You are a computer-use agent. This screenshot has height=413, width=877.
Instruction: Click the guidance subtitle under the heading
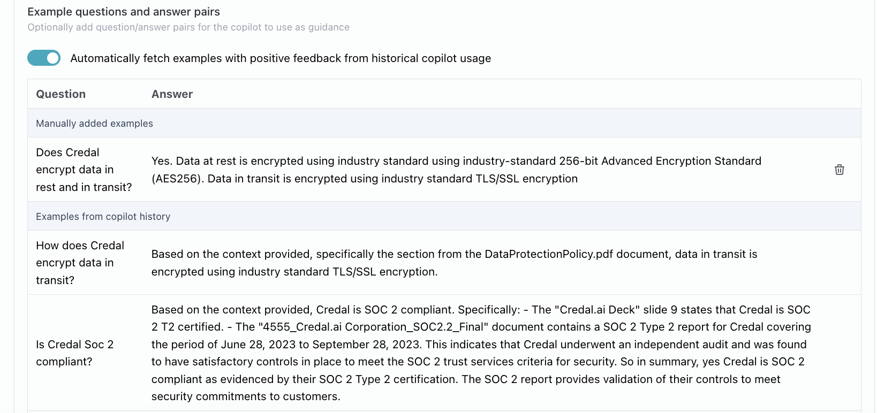click(188, 27)
